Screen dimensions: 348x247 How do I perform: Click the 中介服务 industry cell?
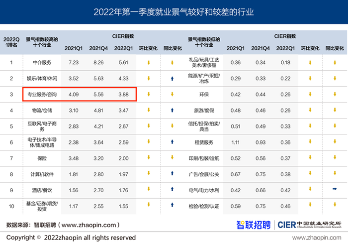tap(42, 62)
